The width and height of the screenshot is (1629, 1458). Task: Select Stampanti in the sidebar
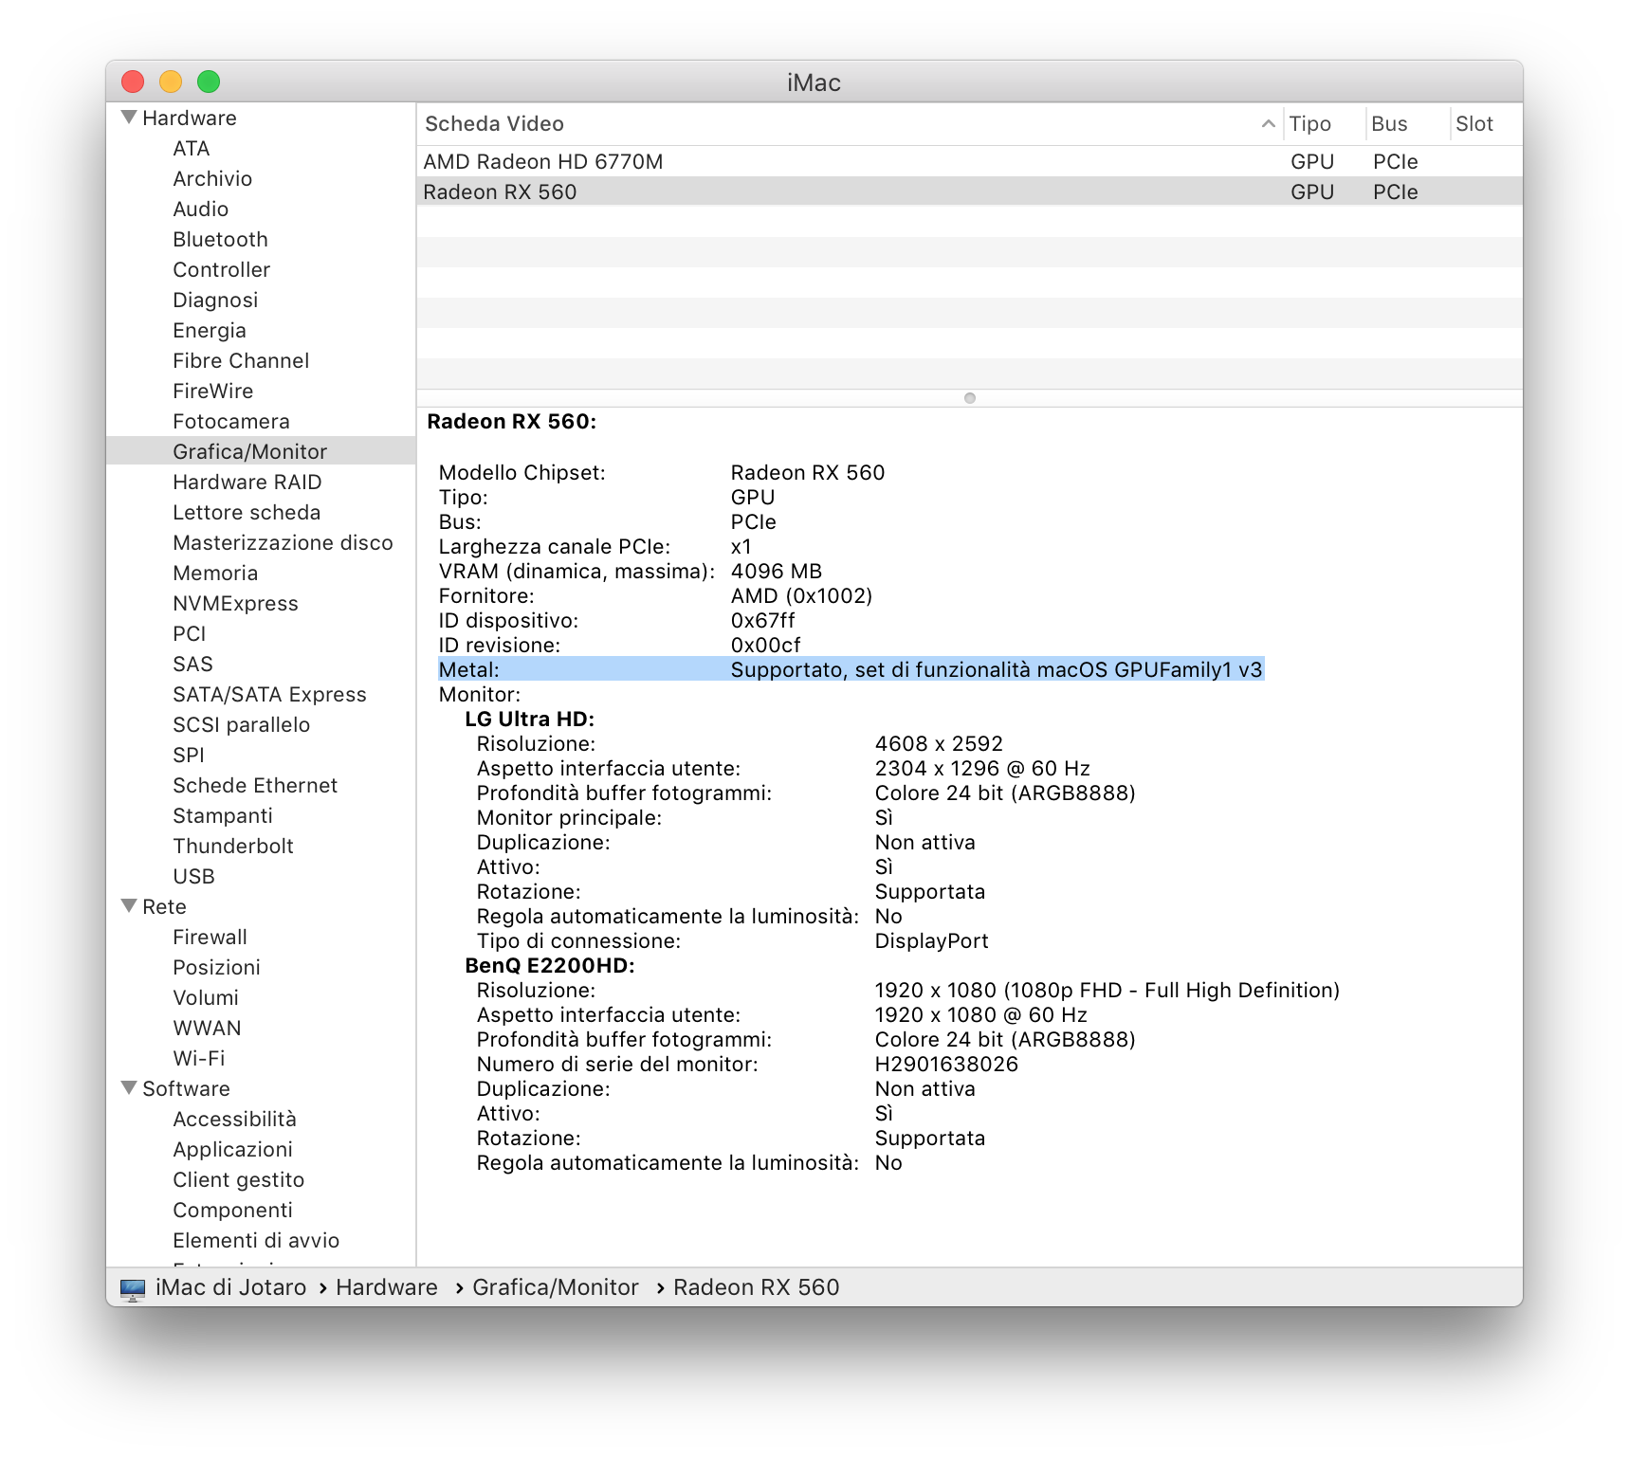223,816
